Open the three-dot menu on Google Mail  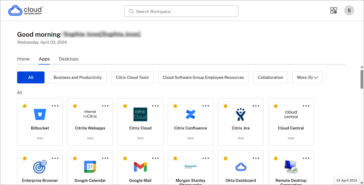[x=156, y=158]
